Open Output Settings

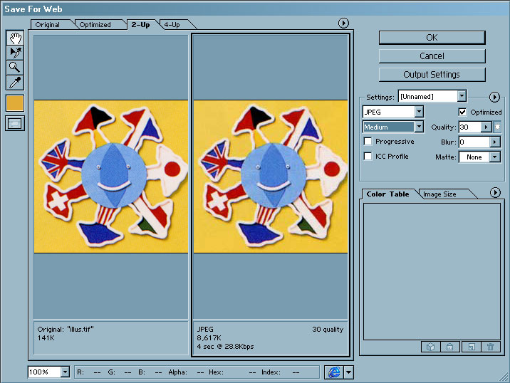tap(432, 75)
